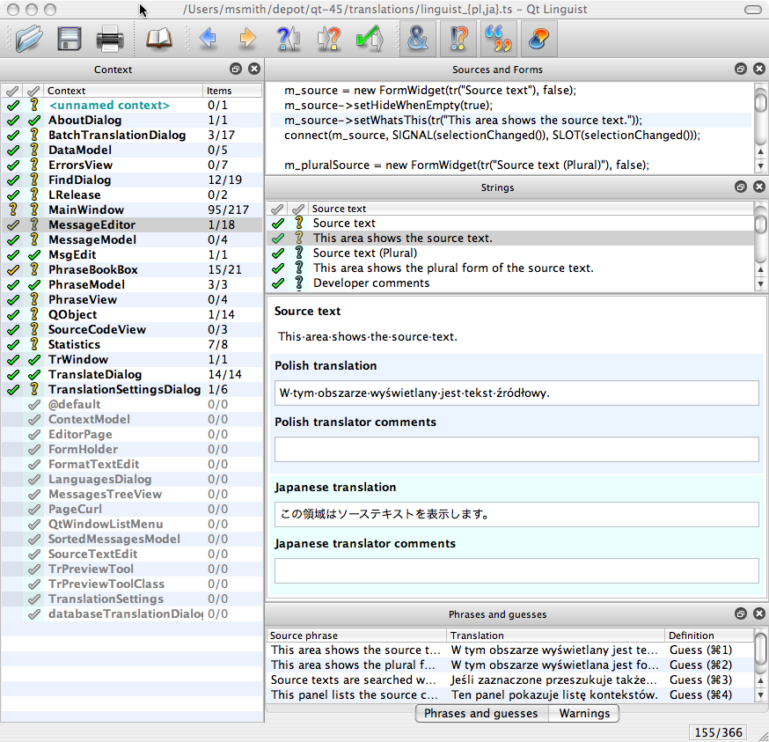769x742 pixels.
Task: Float the Context panel using its undock icon
Action: 236,69
